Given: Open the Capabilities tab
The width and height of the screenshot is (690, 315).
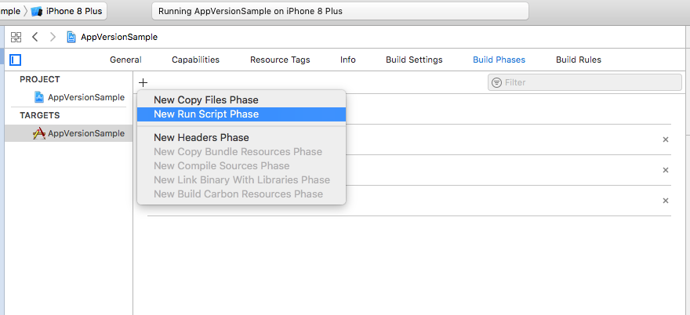Looking at the screenshot, I should 195,60.
